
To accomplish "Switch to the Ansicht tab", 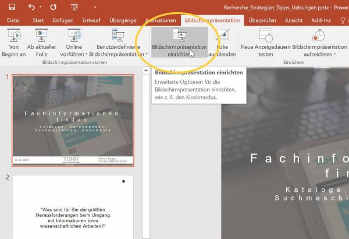I will (x=294, y=20).
